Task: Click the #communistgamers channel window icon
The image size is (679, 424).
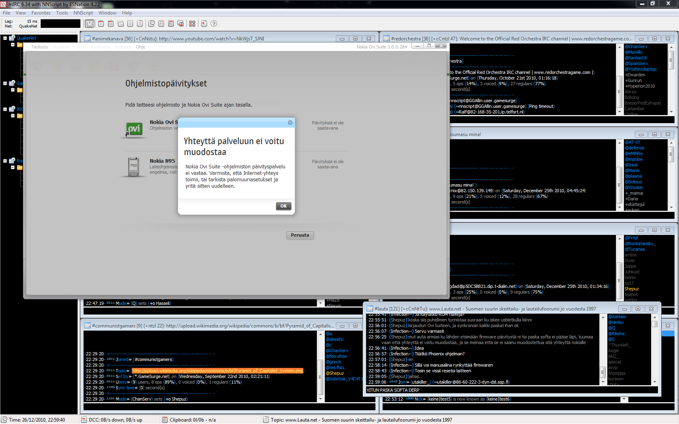Action: click(87, 326)
